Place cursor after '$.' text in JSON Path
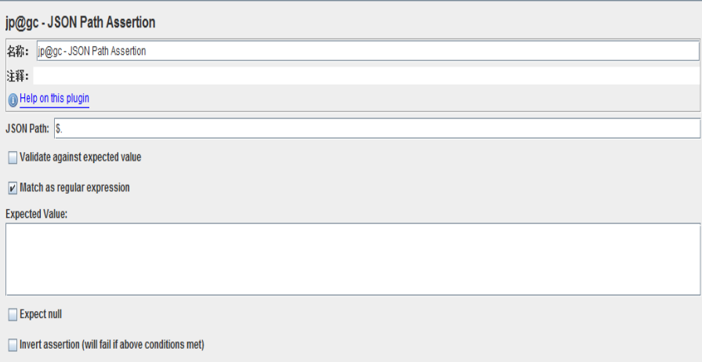 [x=63, y=129]
